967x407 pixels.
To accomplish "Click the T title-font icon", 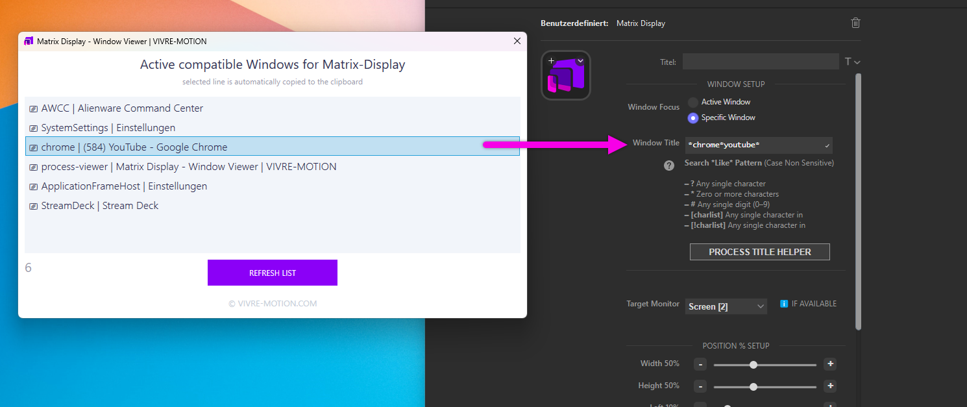I will 848,61.
